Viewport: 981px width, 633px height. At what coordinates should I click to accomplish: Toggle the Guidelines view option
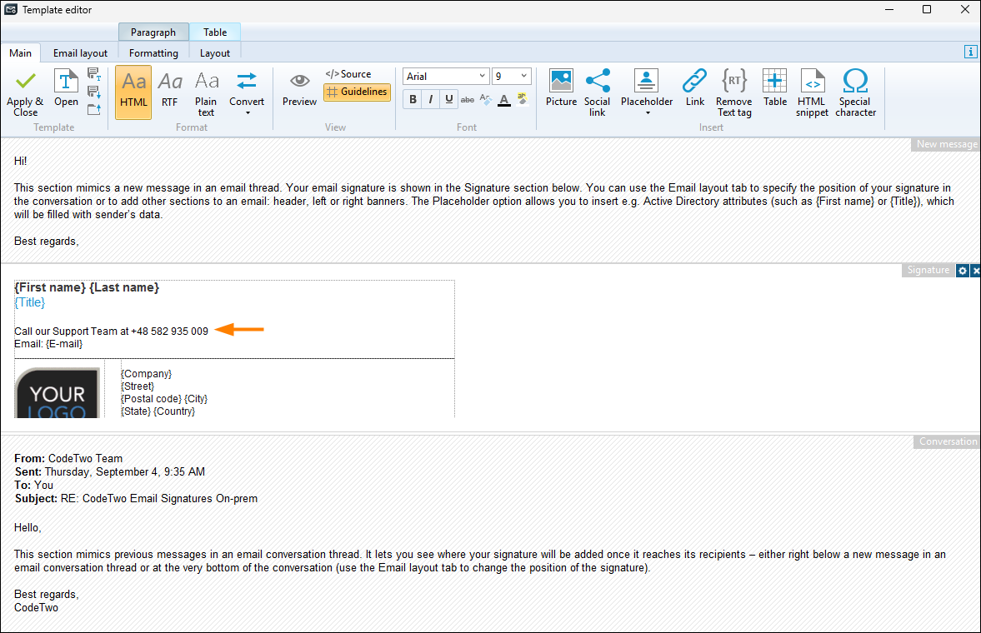[x=357, y=92]
